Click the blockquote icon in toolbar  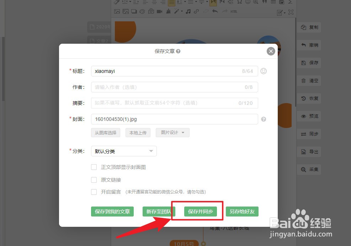[264, 2]
